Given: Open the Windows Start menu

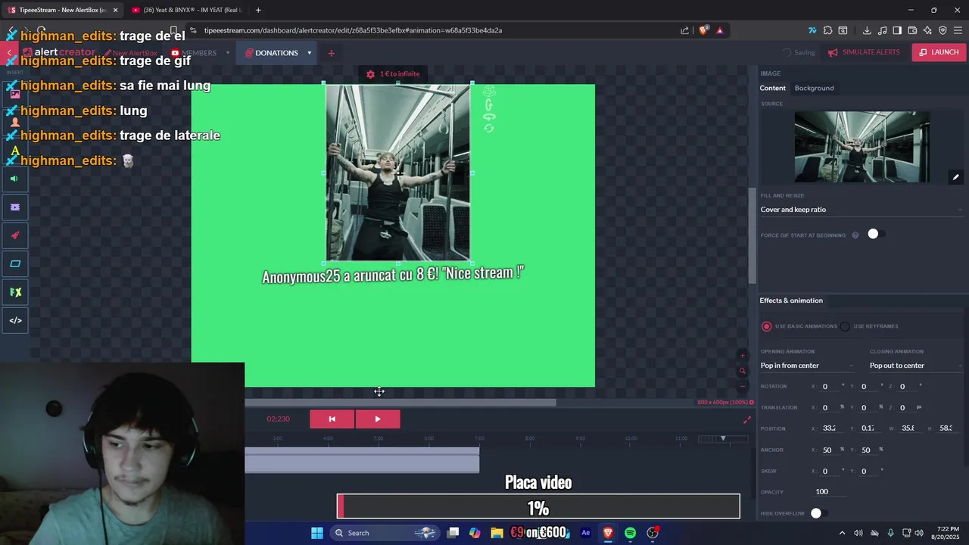Looking at the screenshot, I should [x=317, y=533].
